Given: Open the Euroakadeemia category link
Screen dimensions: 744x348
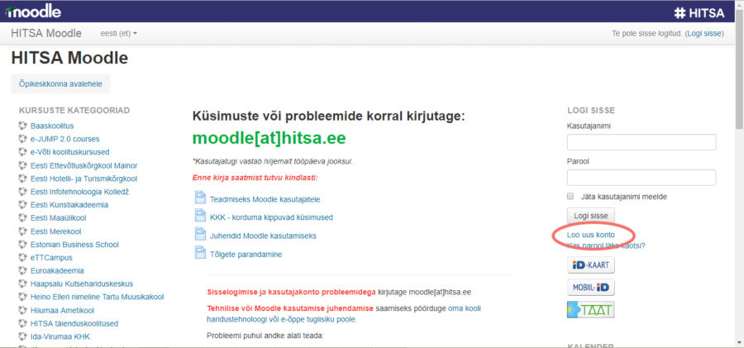Looking at the screenshot, I should [x=57, y=270].
